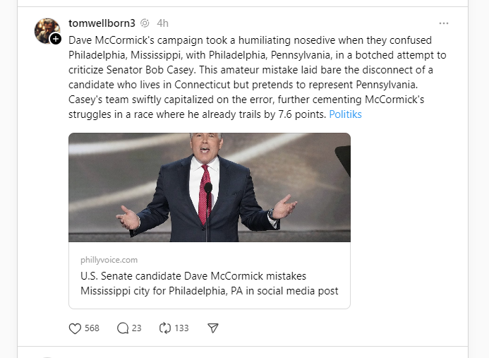Open the phillyvoice.com article headline
Viewport: 489px width, 358px height.
click(209, 283)
